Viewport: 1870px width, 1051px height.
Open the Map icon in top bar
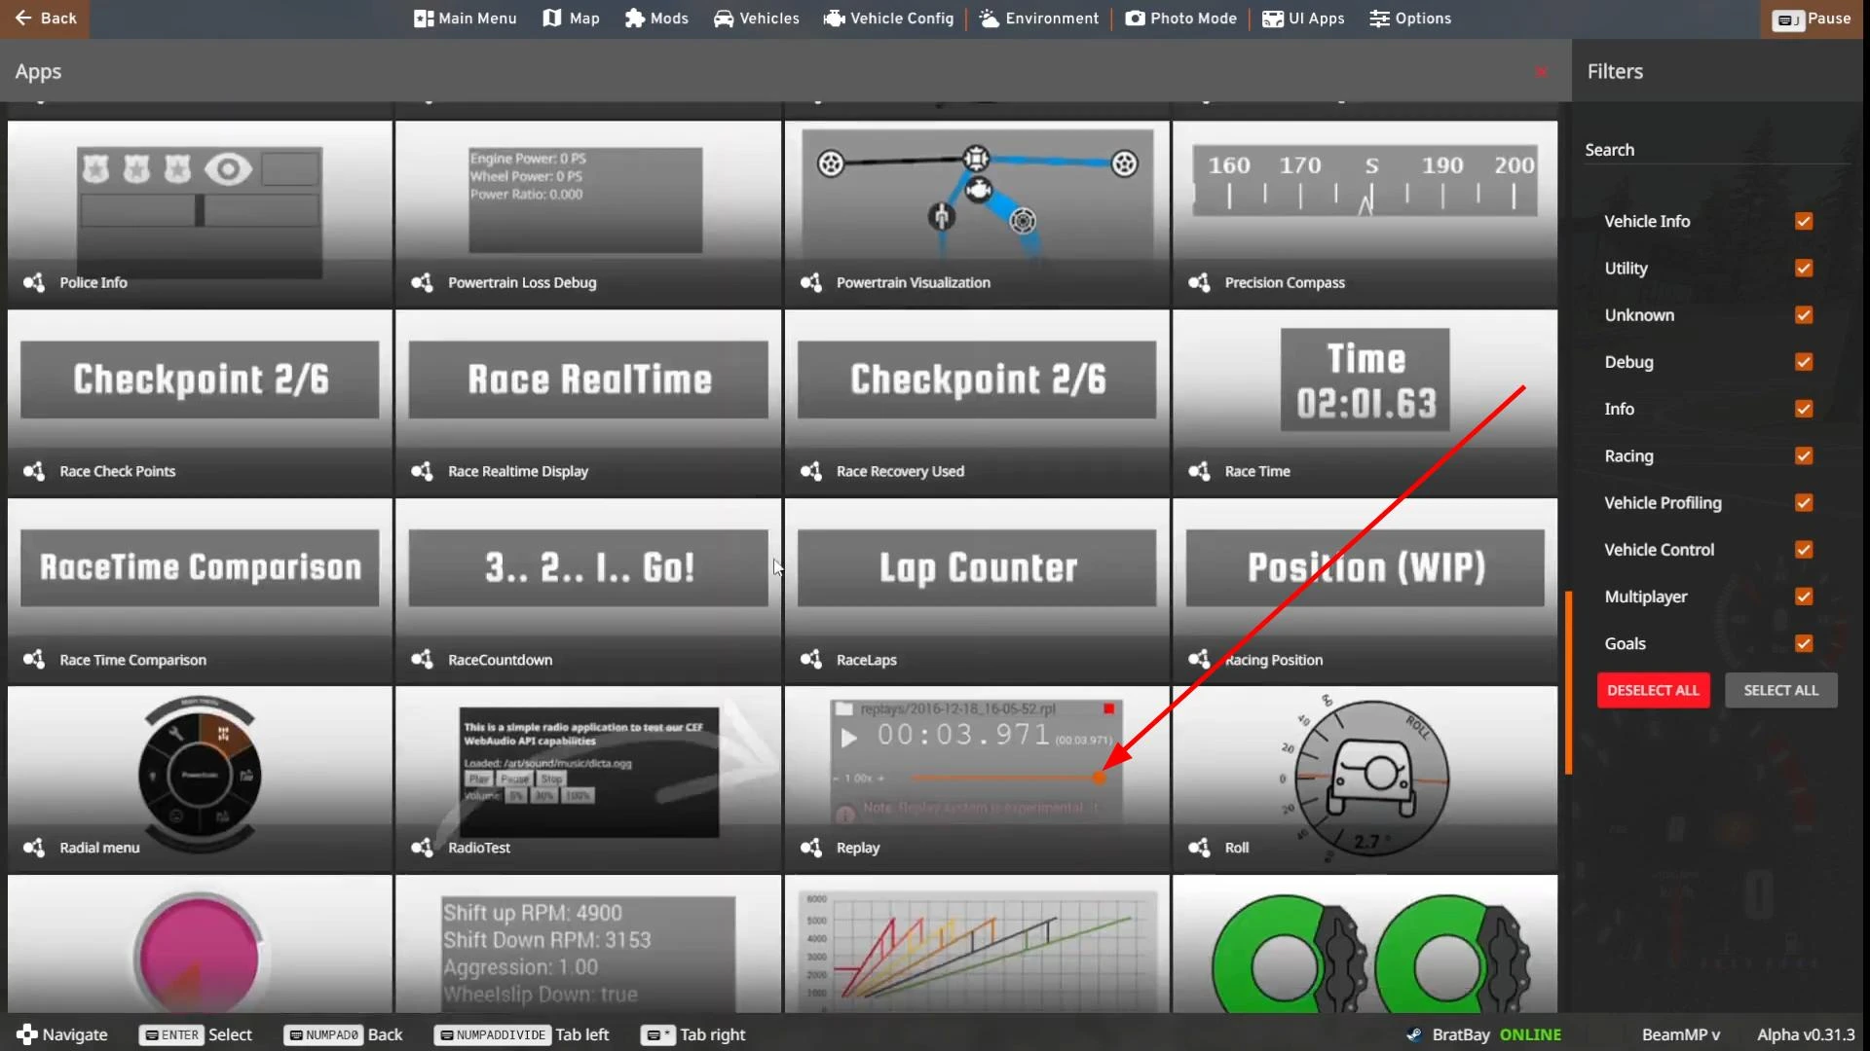point(551,18)
